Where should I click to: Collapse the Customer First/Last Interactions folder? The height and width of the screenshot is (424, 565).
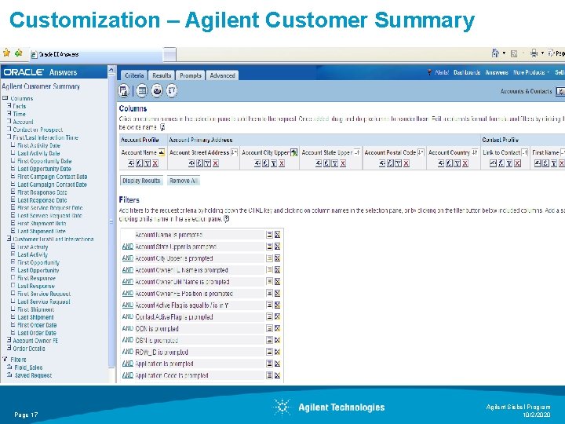[9, 239]
